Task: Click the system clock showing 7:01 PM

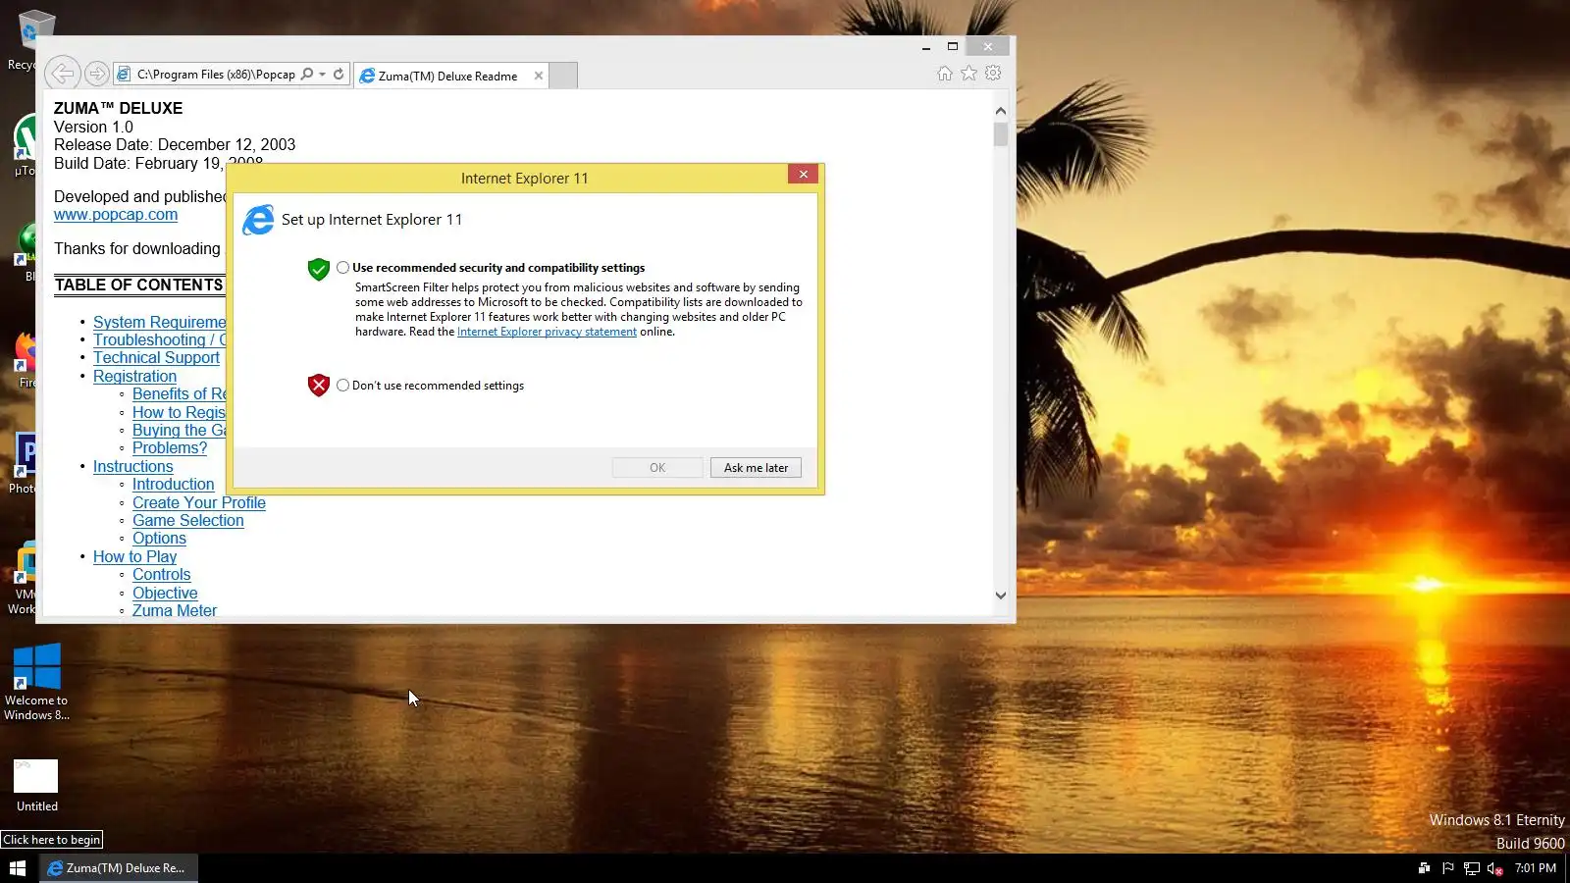Action: click(x=1535, y=868)
